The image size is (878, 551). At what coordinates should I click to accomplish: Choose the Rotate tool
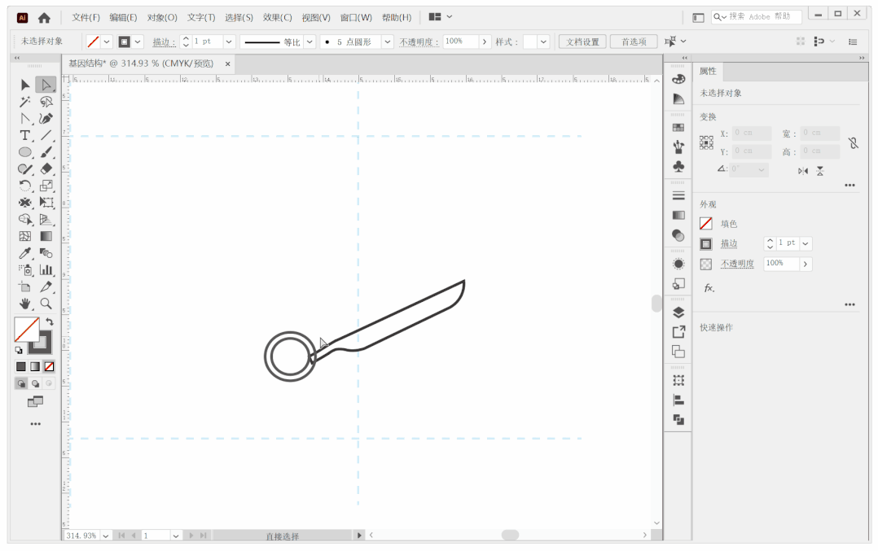click(24, 186)
